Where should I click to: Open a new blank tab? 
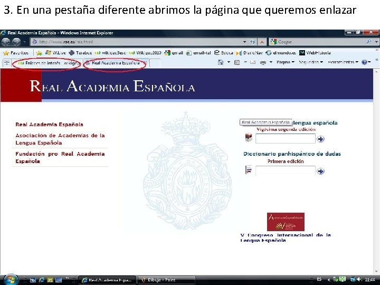pyautogui.click(x=155, y=63)
